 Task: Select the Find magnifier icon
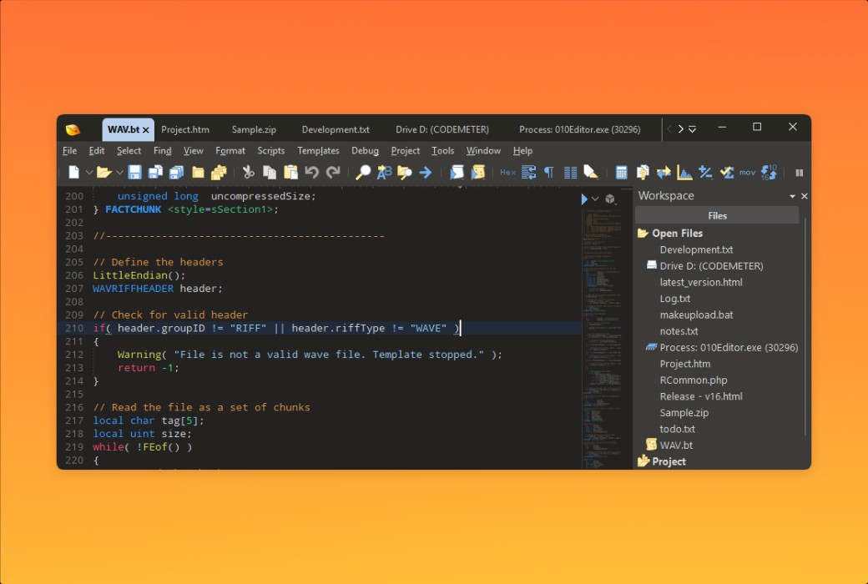point(364,173)
